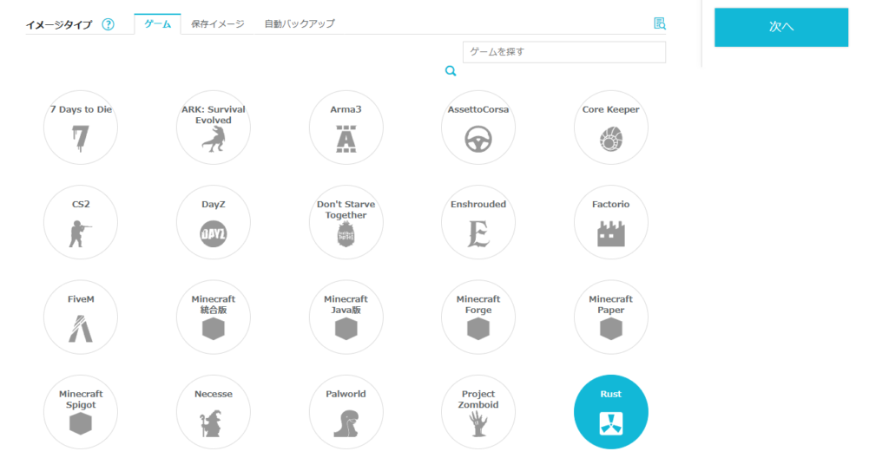This screenshot has width=889, height=458.
Task: Select the Minecraft Paper image
Action: click(610, 317)
